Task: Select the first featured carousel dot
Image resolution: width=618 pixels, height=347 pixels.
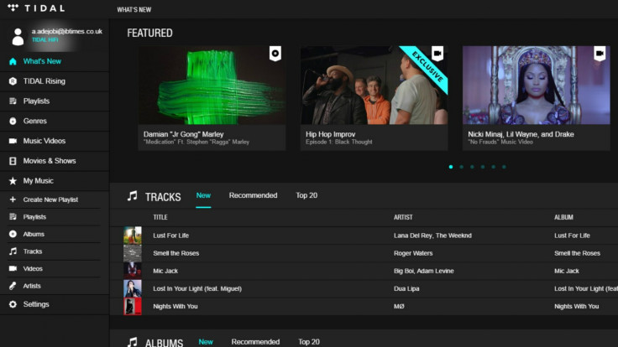Action: tap(451, 167)
